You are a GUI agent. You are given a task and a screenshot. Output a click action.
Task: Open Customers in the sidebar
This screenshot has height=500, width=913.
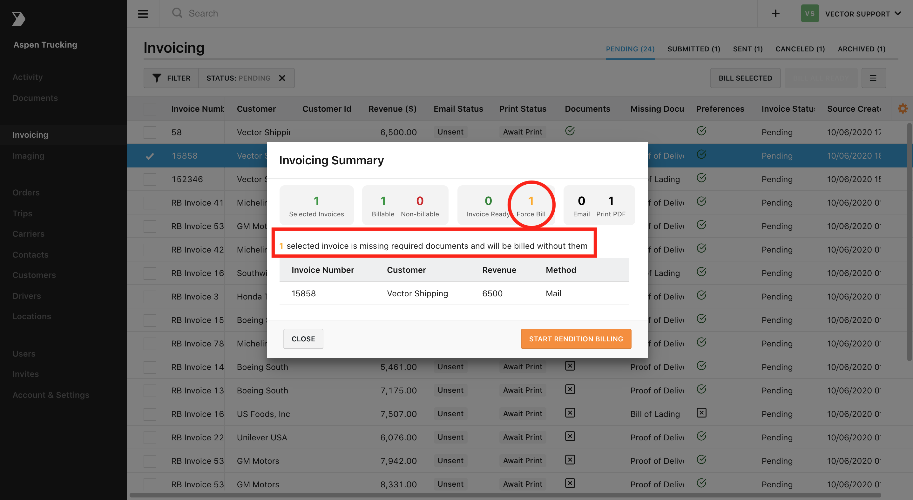coord(34,275)
